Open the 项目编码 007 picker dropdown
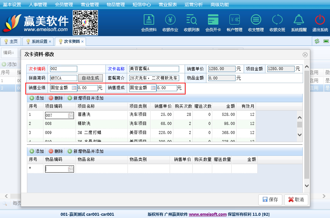 click(x=71, y=115)
